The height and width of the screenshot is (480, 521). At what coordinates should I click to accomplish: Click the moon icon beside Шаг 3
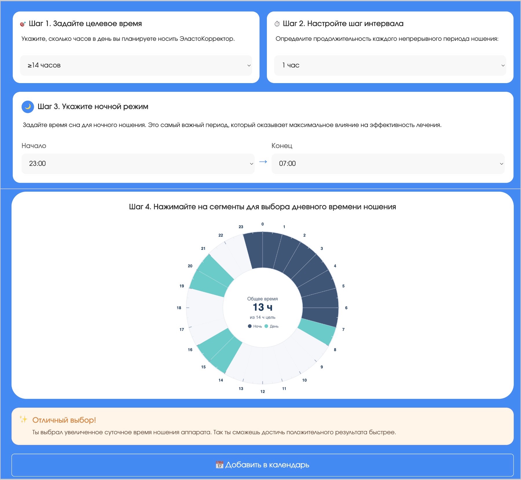28,107
